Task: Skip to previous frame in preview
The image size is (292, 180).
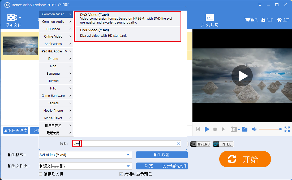Action: pos(198,129)
